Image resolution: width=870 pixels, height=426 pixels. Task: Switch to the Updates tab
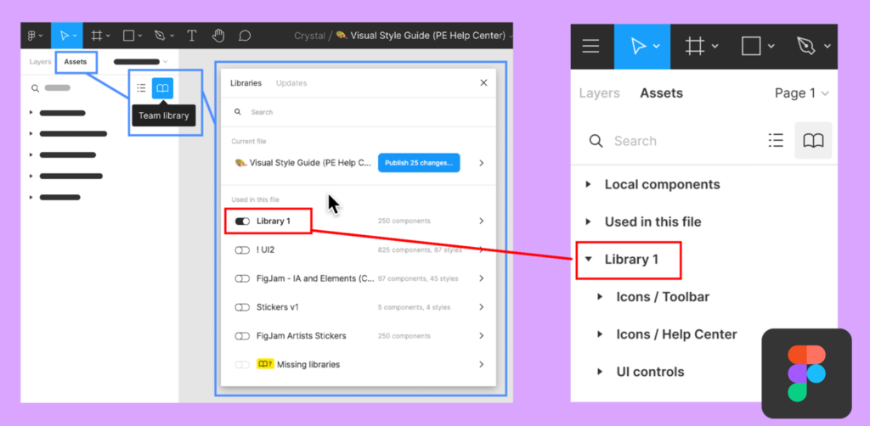291,83
